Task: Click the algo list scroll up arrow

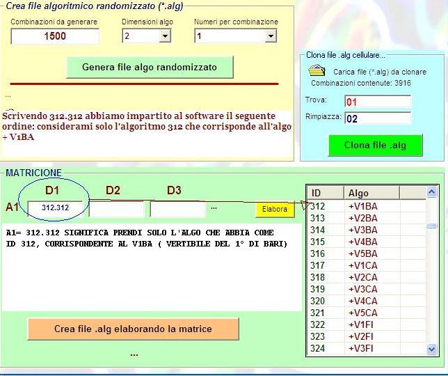Action: 432,192
